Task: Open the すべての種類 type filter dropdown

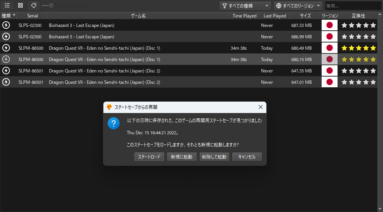Action: point(245,6)
